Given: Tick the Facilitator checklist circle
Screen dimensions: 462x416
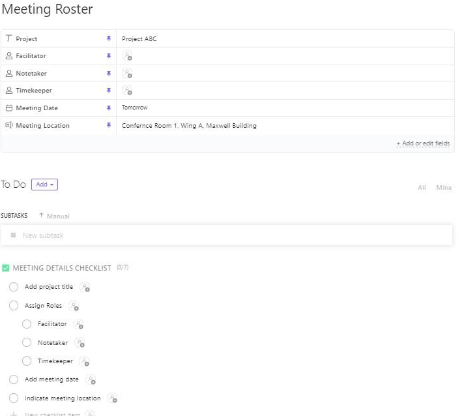Looking at the screenshot, I should tap(27, 324).
